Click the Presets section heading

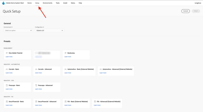point(7,41)
